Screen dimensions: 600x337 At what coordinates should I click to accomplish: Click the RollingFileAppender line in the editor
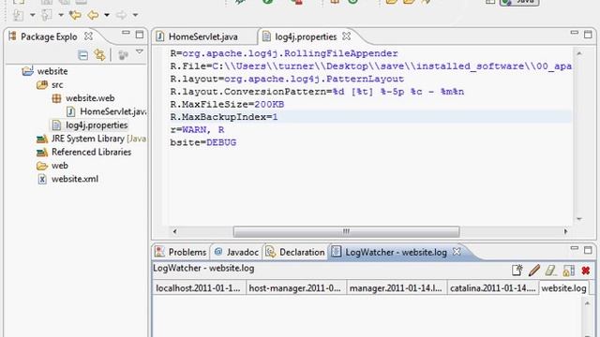click(284, 53)
